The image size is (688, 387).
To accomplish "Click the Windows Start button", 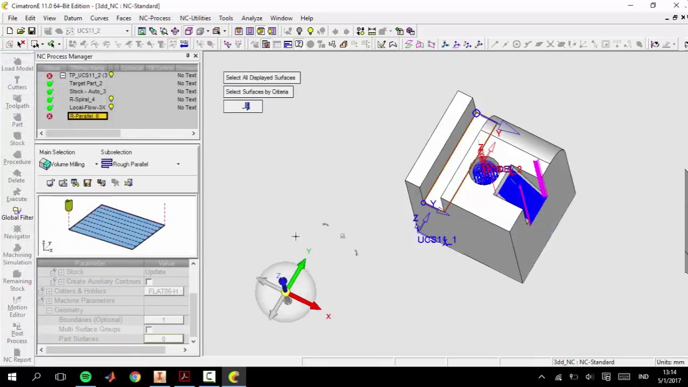I will [x=12, y=377].
